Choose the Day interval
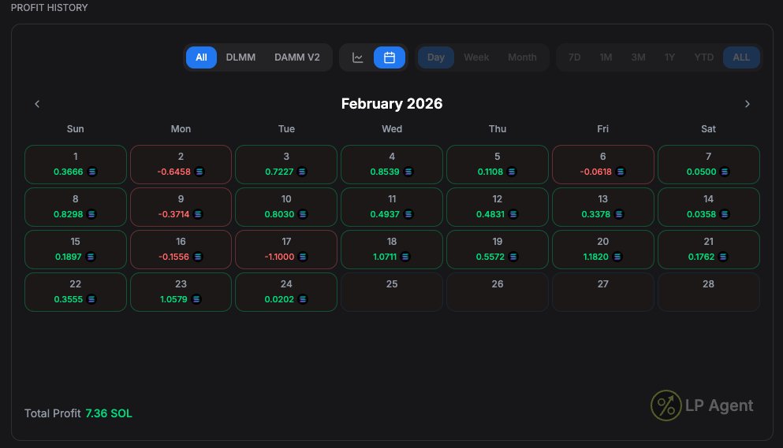 (x=436, y=57)
